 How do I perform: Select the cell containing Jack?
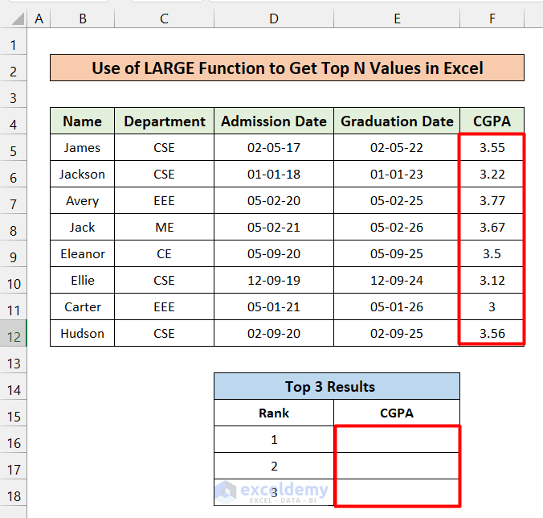pyautogui.click(x=83, y=227)
